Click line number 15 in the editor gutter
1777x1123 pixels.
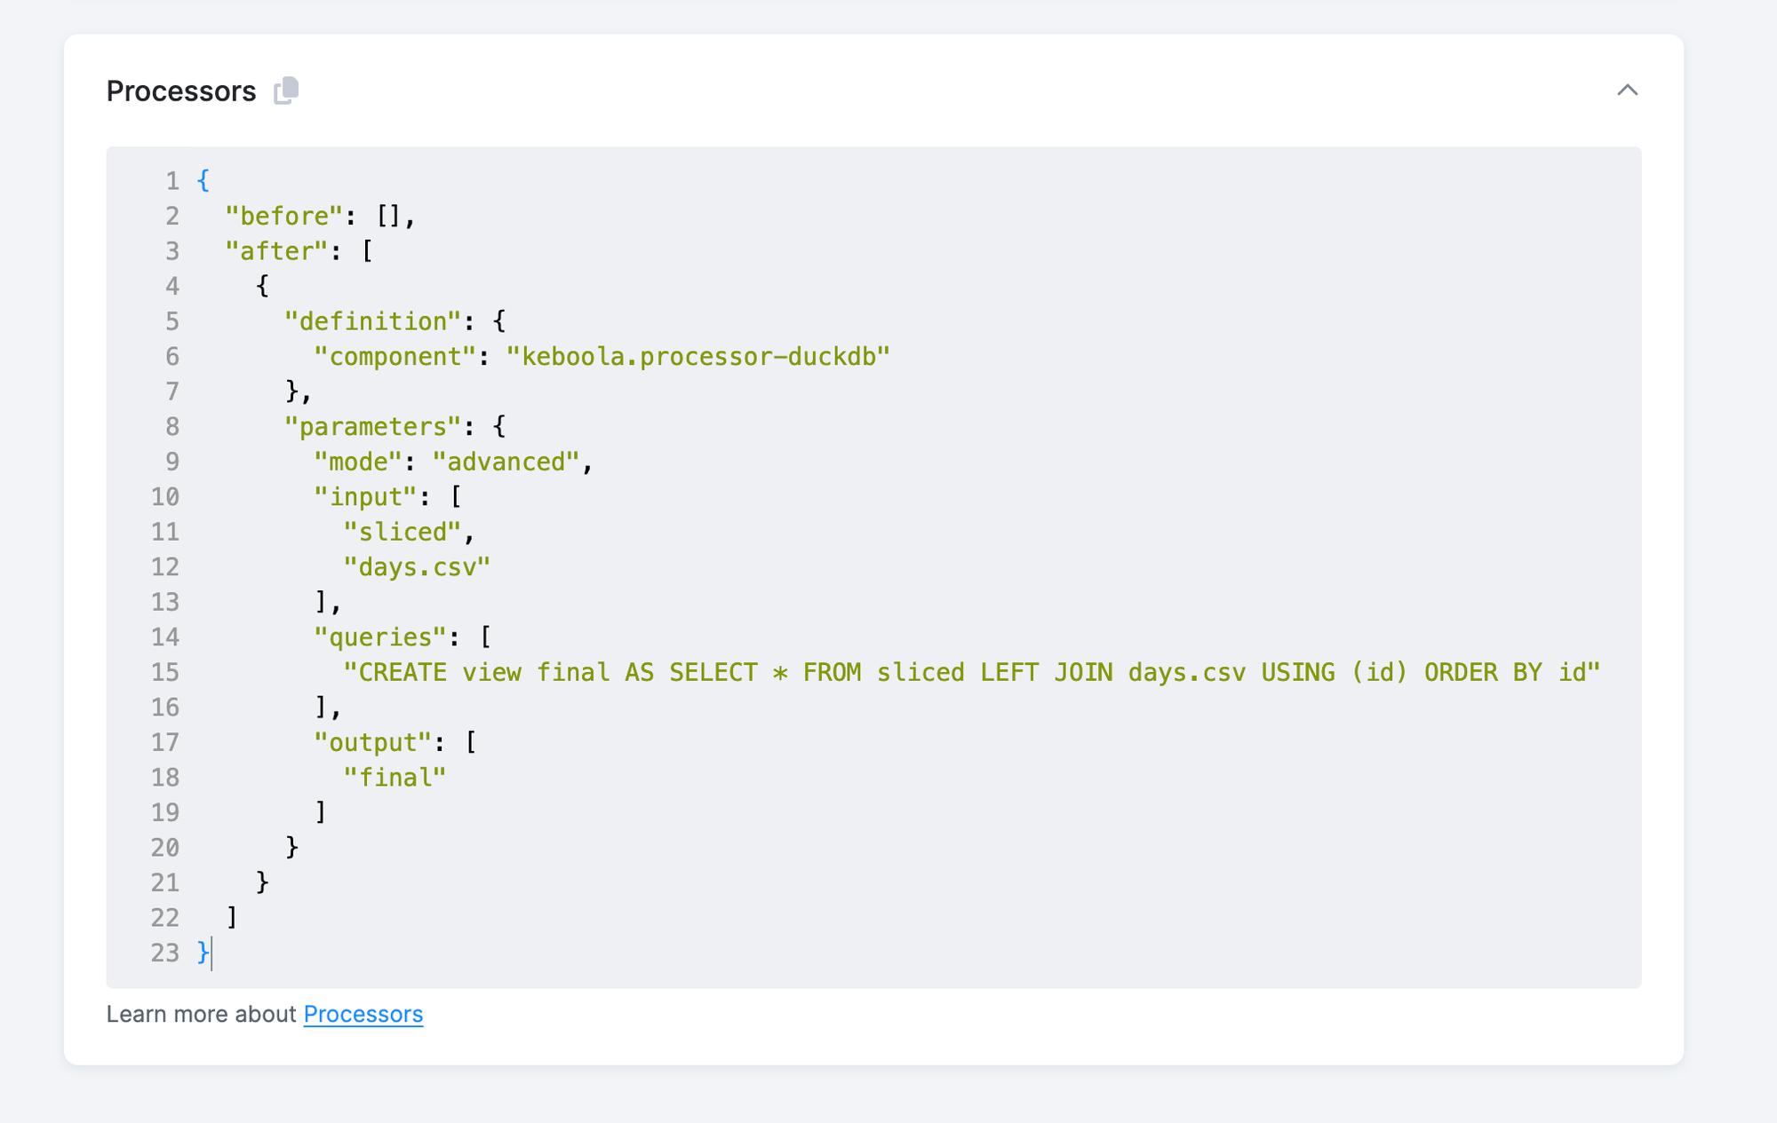(165, 672)
